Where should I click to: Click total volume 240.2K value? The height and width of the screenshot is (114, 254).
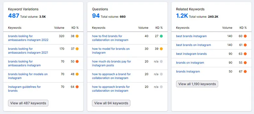(x=213, y=17)
